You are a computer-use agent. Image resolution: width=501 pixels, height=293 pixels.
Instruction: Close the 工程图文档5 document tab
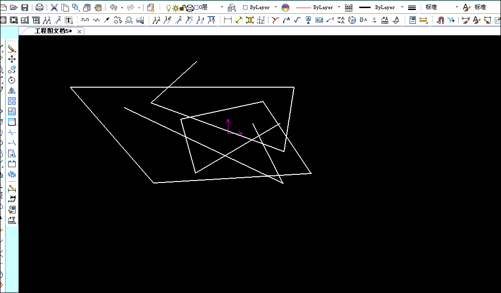[x=79, y=31]
